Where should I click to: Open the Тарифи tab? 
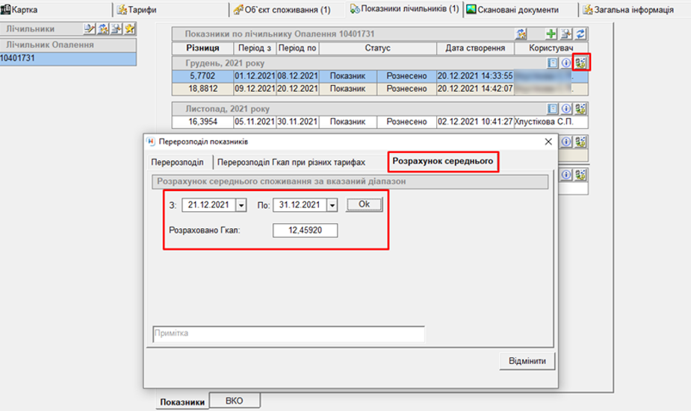(x=137, y=10)
